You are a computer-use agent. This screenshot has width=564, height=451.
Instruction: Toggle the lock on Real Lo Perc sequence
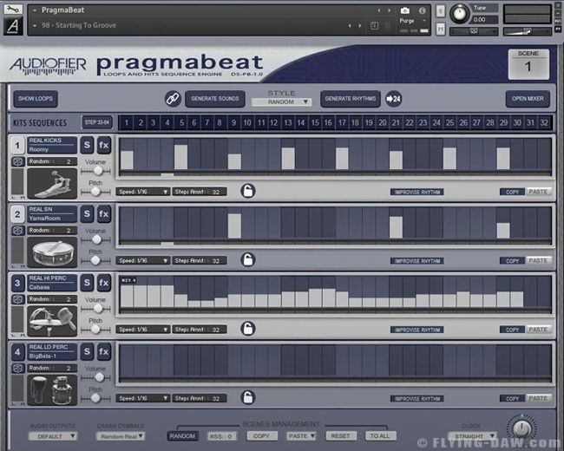click(248, 397)
